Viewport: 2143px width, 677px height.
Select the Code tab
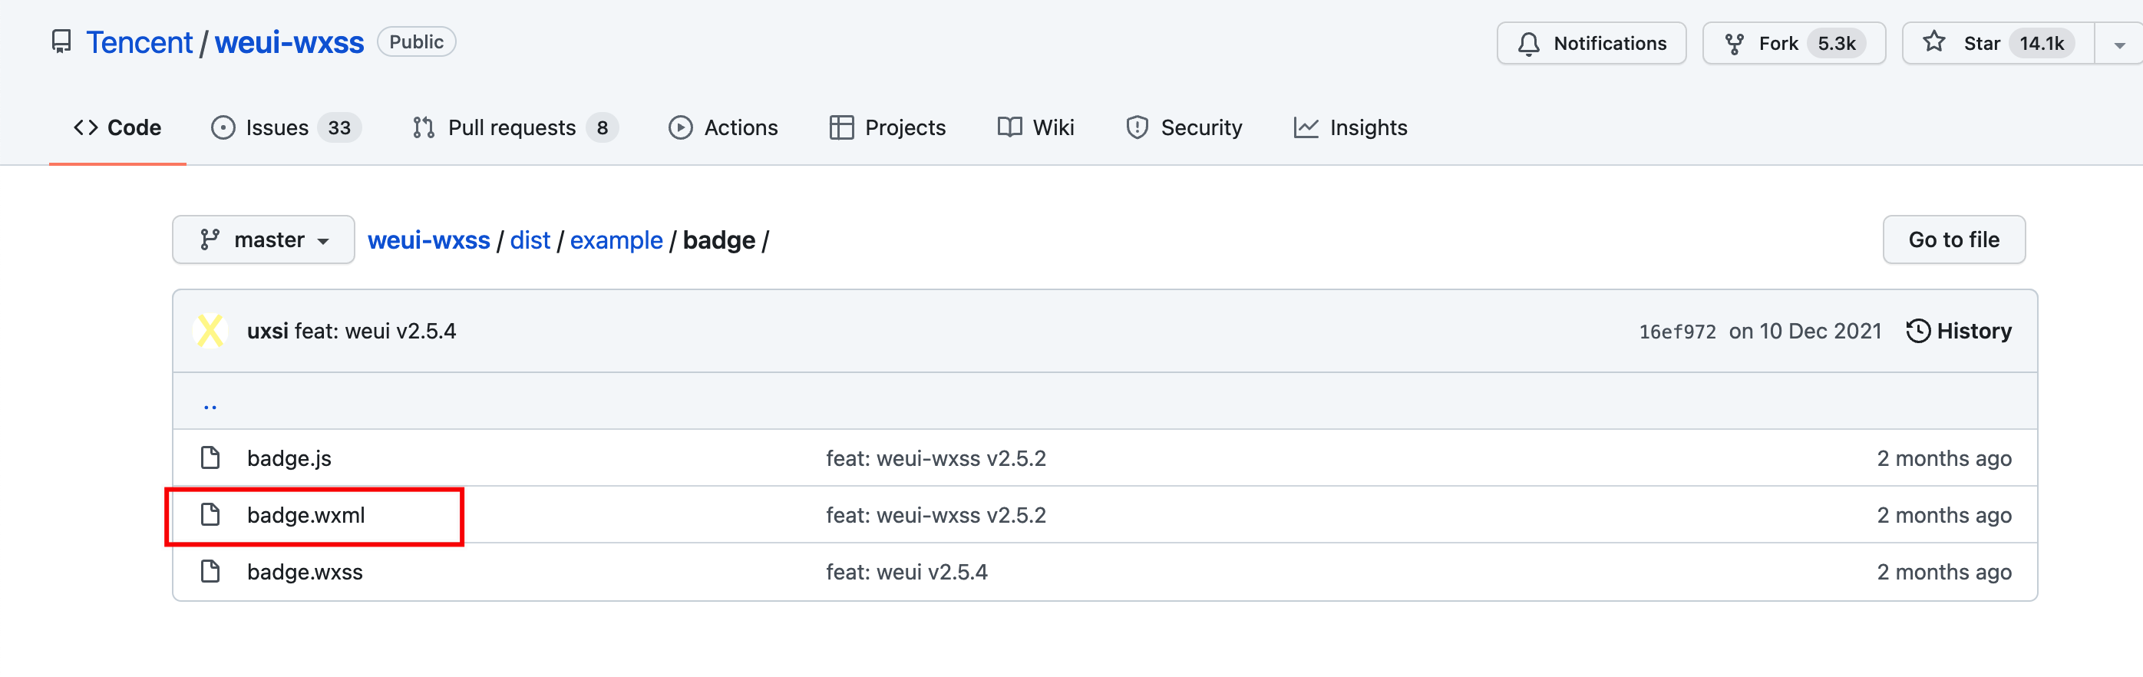point(117,127)
